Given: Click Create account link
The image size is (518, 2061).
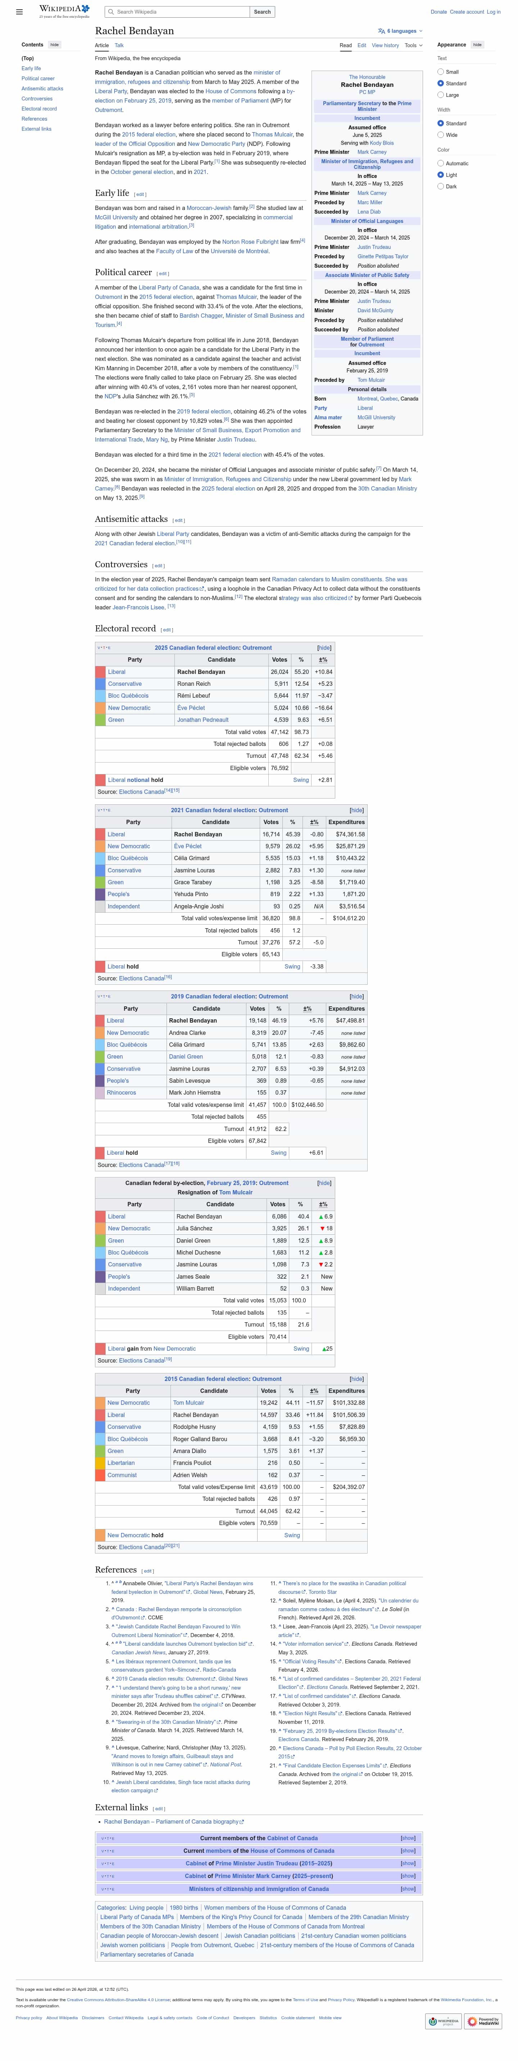Looking at the screenshot, I should tap(467, 12).
